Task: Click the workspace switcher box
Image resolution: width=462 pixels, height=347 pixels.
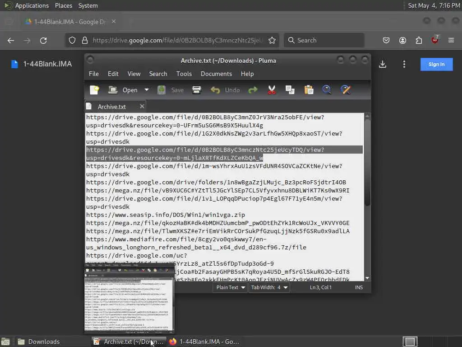Action: point(410,342)
